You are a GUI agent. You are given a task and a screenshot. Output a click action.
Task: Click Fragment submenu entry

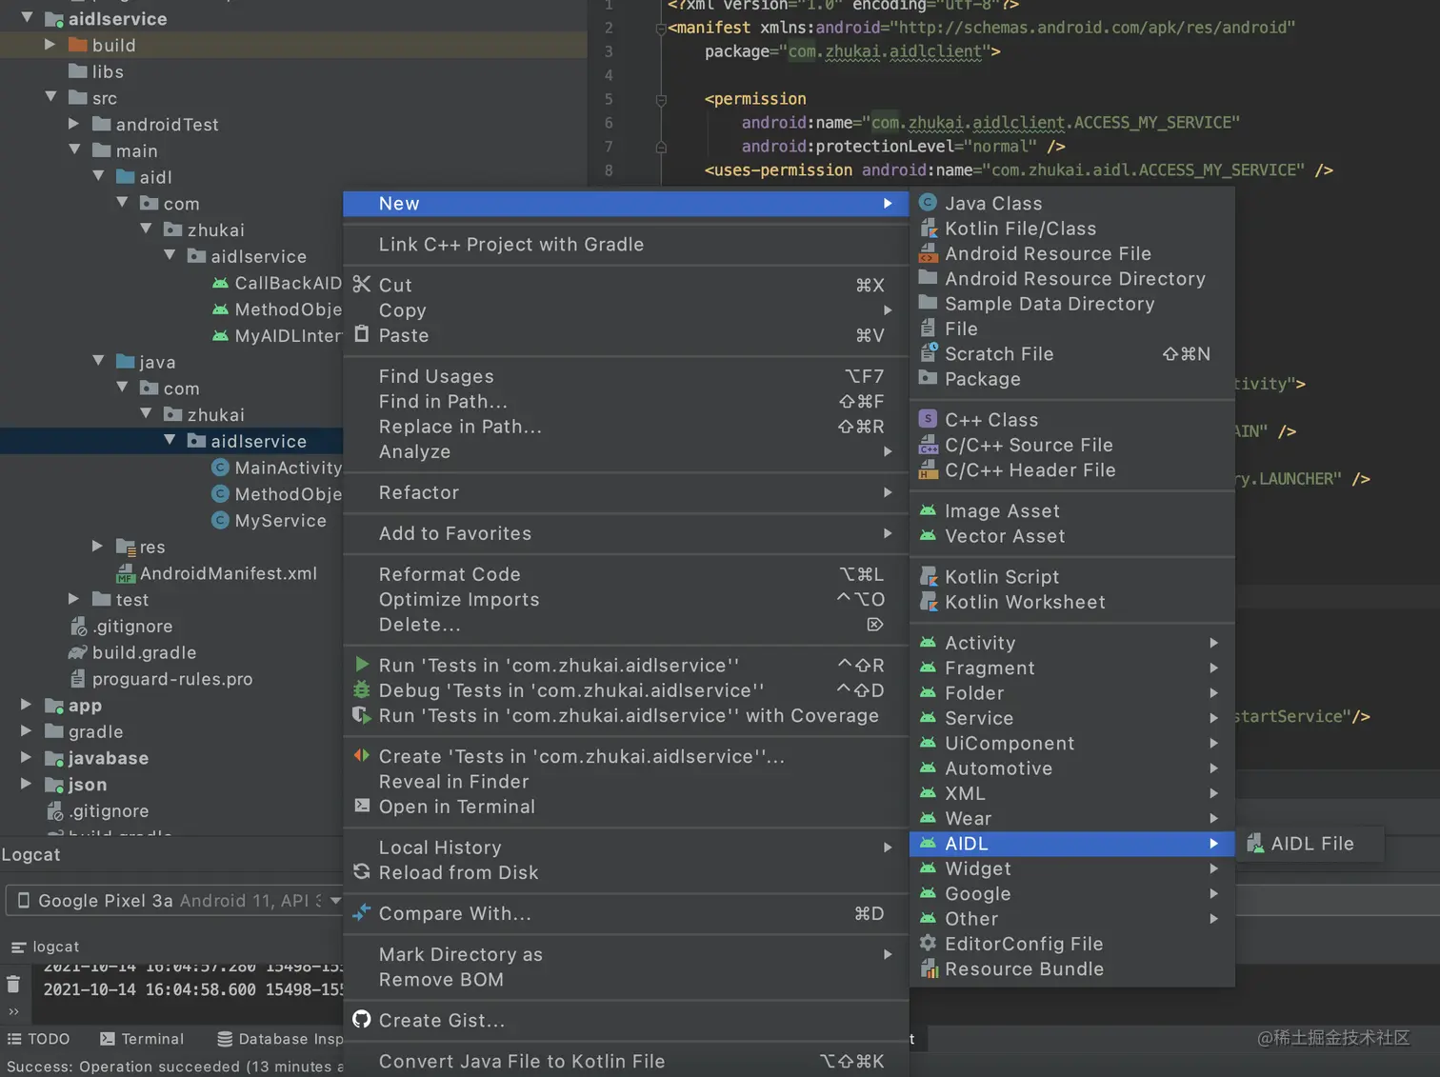click(1071, 668)
